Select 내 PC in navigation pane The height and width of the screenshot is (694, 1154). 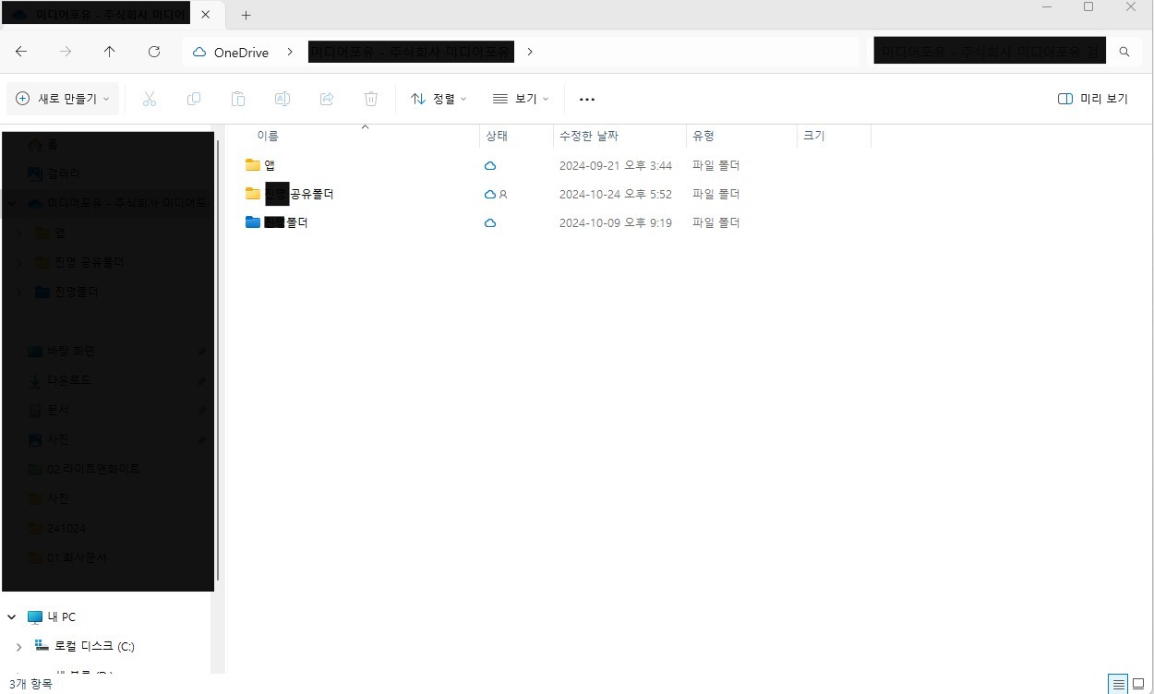[x=61, y=616]
